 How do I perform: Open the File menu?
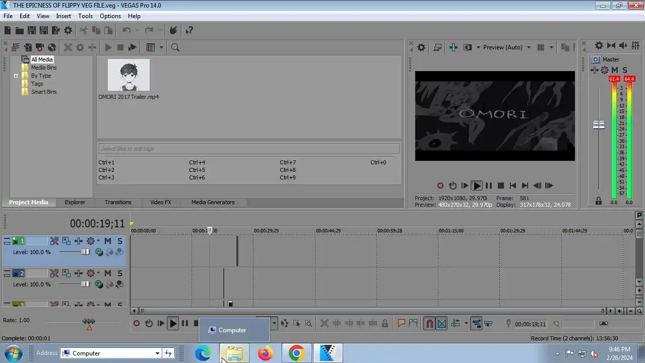[8, 16]
